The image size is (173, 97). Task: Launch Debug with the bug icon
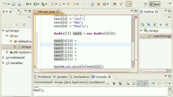pyautogui.click(x=27, y=4)
